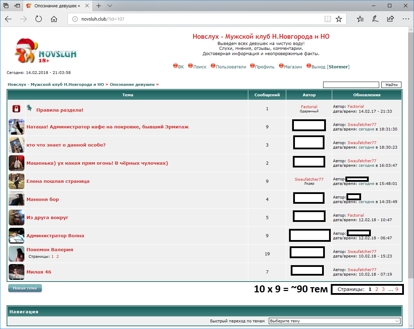Open the 'Выберите тему' quick jump dropdown
414x329 pixels.
[x=334, y=321]
